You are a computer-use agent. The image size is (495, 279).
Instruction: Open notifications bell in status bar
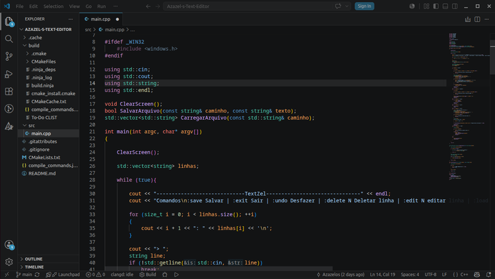(488, 274)
